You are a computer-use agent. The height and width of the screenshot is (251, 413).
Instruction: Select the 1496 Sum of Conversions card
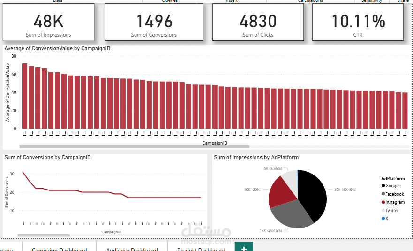[154, 22]
